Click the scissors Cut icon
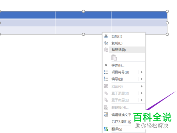Image resolution: width=177 pixels, height=133 pixels. tap(106, 36)
